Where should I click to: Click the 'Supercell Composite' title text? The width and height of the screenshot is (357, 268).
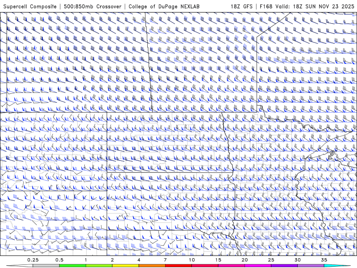(30, 7)
